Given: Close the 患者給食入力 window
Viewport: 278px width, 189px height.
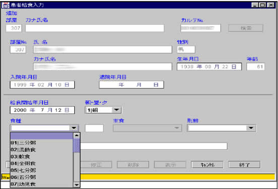Looking at the screenshot, I should pos(271,5).
